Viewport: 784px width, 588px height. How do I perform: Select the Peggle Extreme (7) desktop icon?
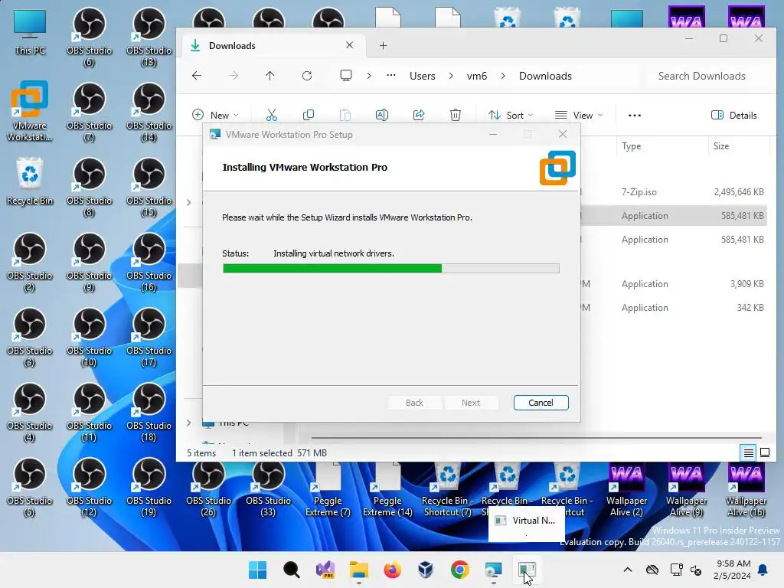tap(328, 491)
